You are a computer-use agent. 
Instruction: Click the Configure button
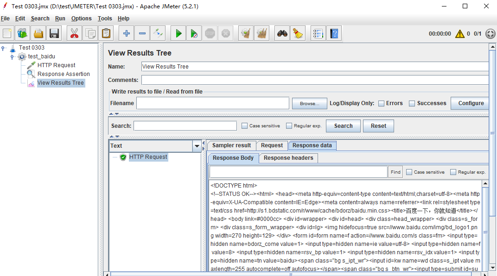pyautogui.click(x=471, y=103)
